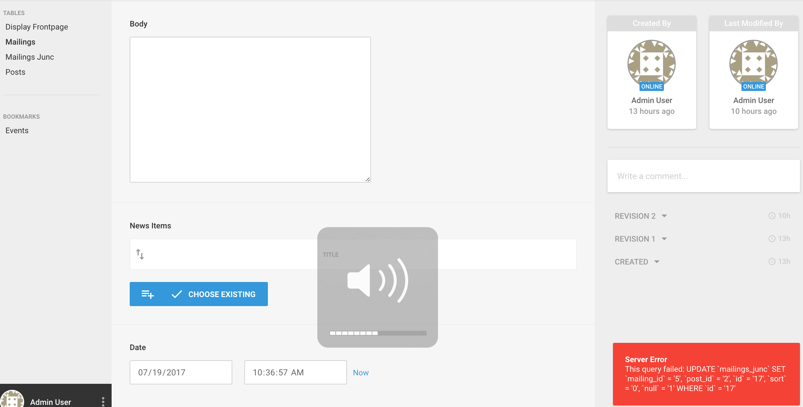Screen dimensions: 803x407
Task: Click the Last Modified By Admin User avatar
Action: [753, 64]
